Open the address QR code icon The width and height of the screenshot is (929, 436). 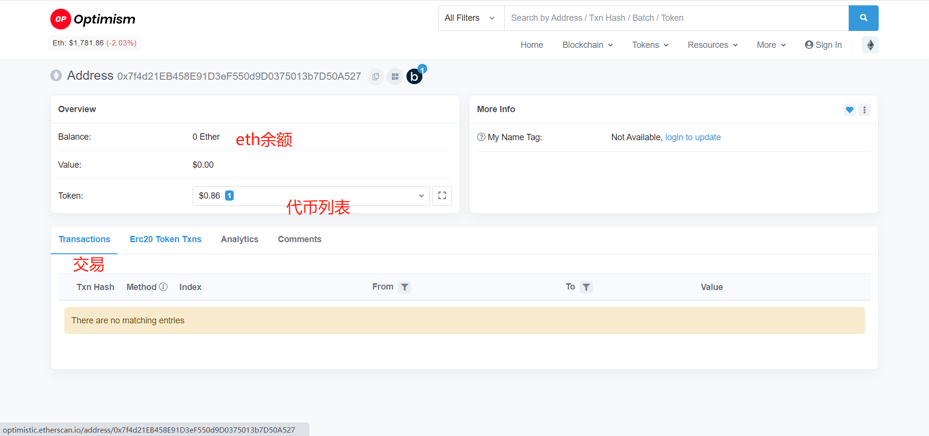click(395, 76)
